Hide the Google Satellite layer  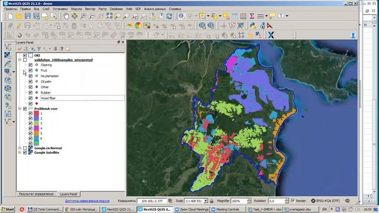25,153
